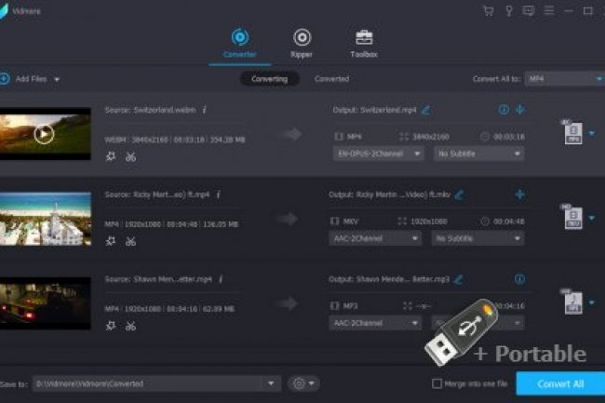The height and width of the screenshot is (403, 605).
Task: Click the HD MKV format icon
Action: tap(572, 217)
